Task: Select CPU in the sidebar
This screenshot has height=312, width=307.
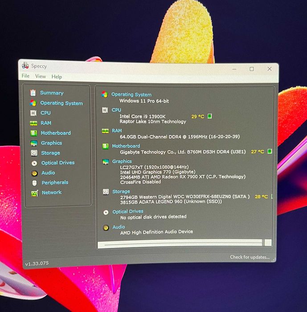Action: 45,113
